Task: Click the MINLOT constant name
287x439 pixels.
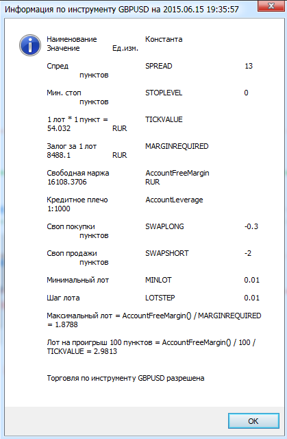Action: point(158,280)
